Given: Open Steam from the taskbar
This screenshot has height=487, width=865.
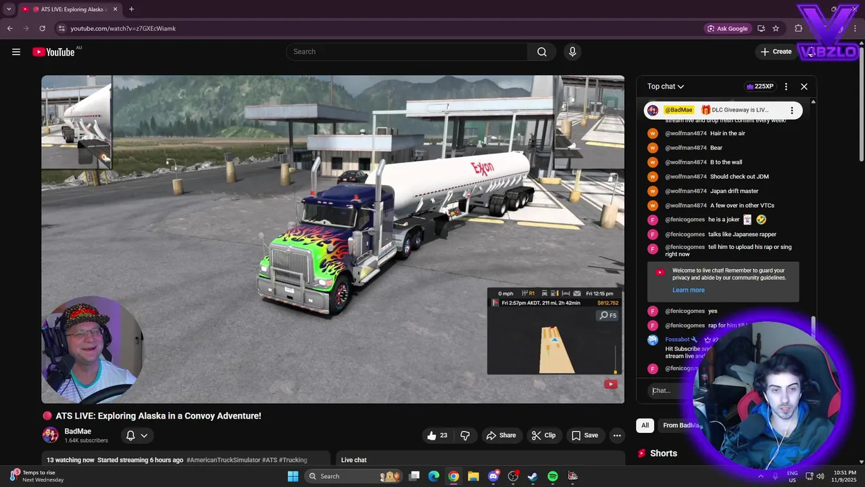Looking at the screenshot, I should [x=533, y=476].
